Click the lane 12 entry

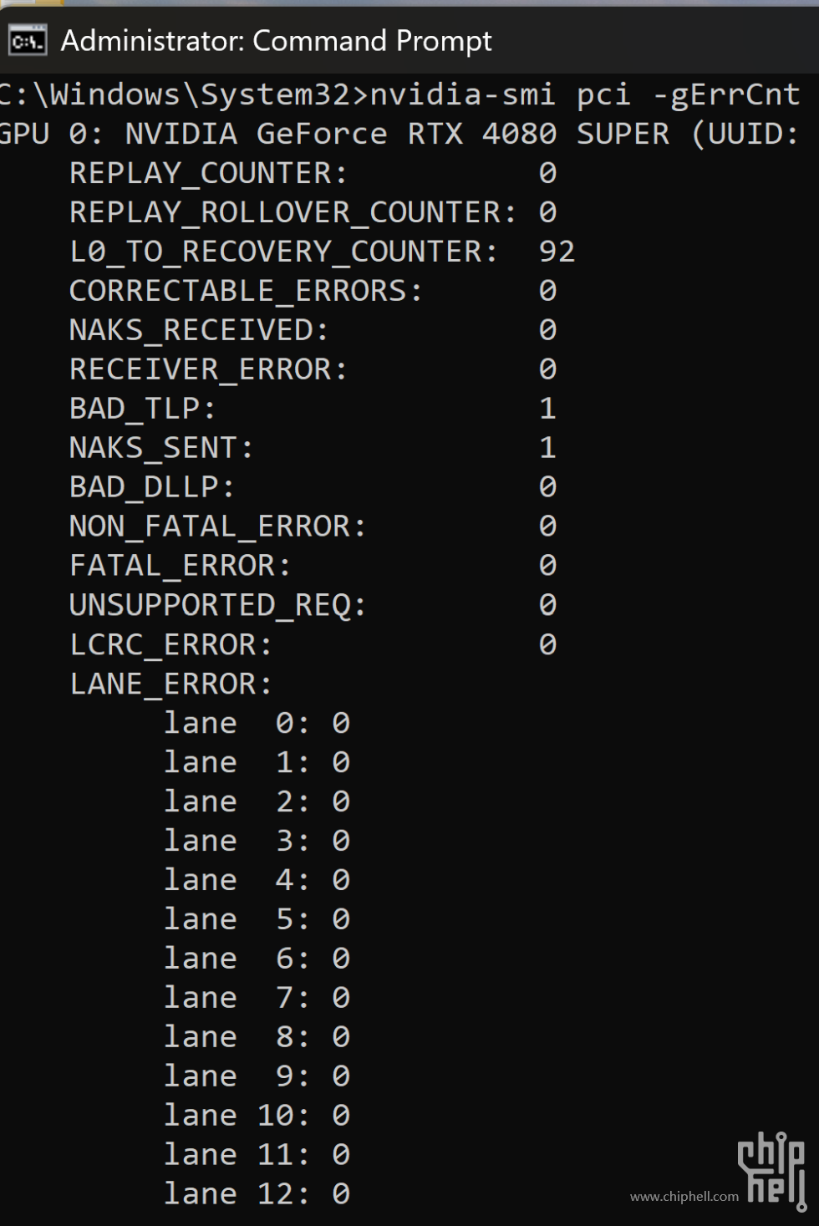(x=257, y=1193)
